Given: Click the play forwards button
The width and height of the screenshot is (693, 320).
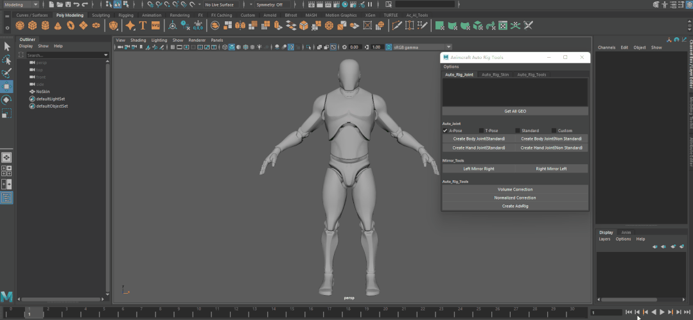Looking at the screenshot, I should pos(662,312).
